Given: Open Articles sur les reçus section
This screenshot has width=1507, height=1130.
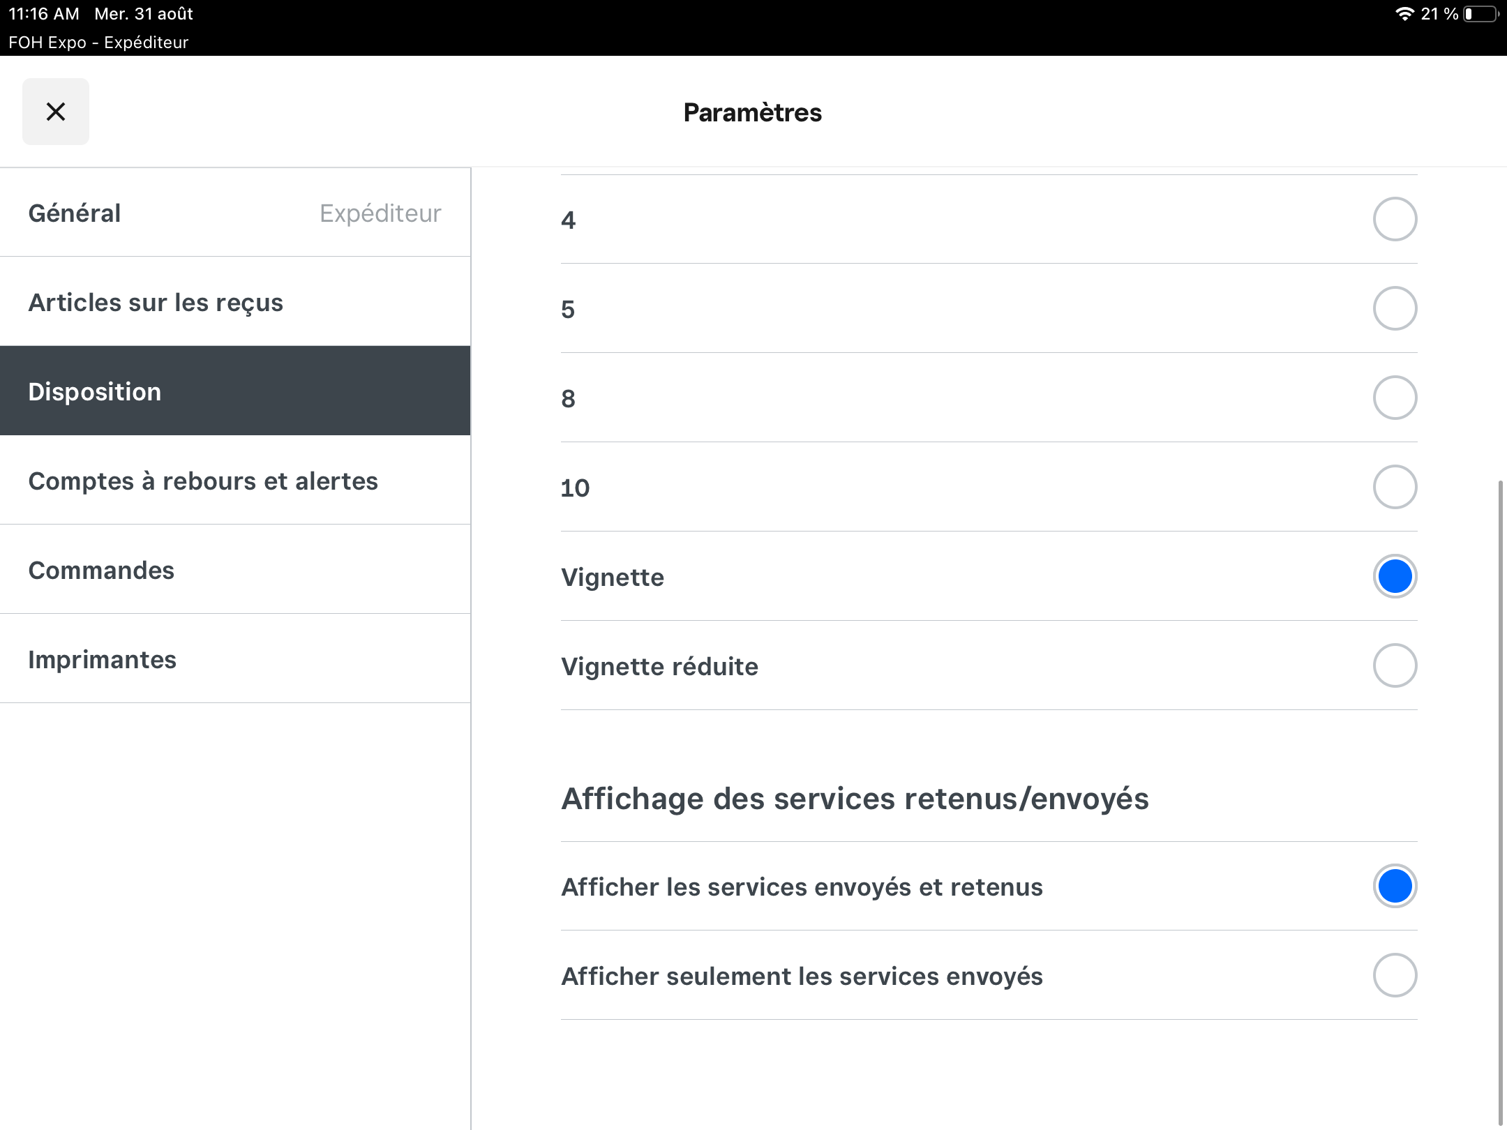Looking at the screenshot, I should tap(235, 302).
